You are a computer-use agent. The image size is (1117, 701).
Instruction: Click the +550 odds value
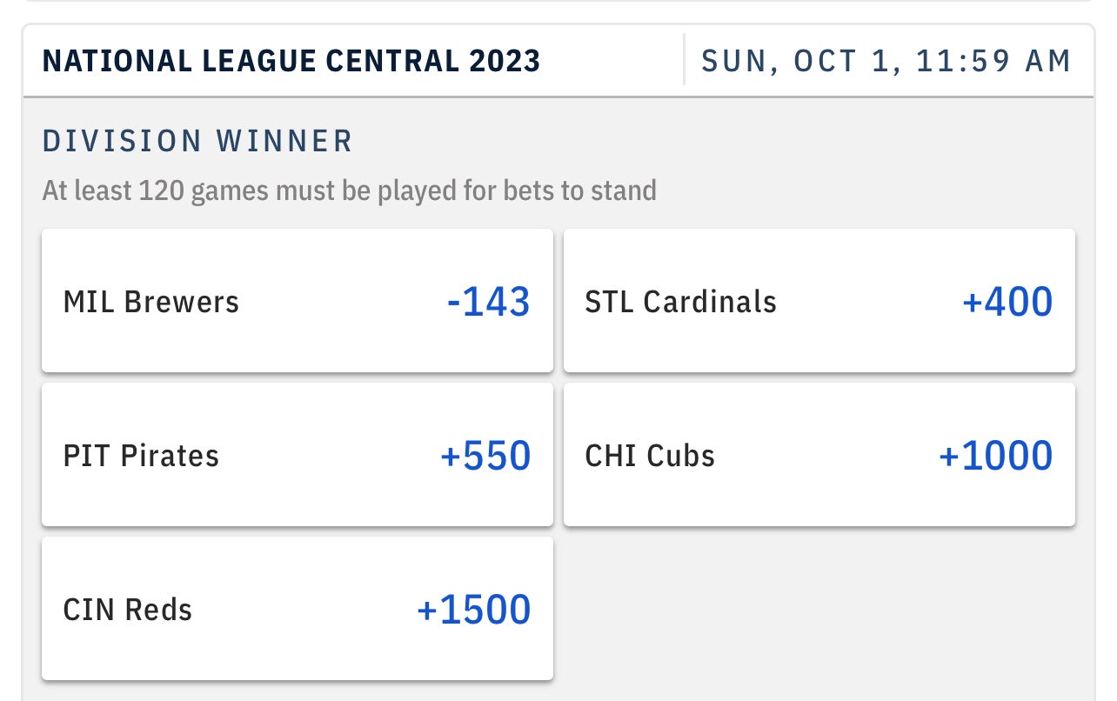[x=485, y=456]
